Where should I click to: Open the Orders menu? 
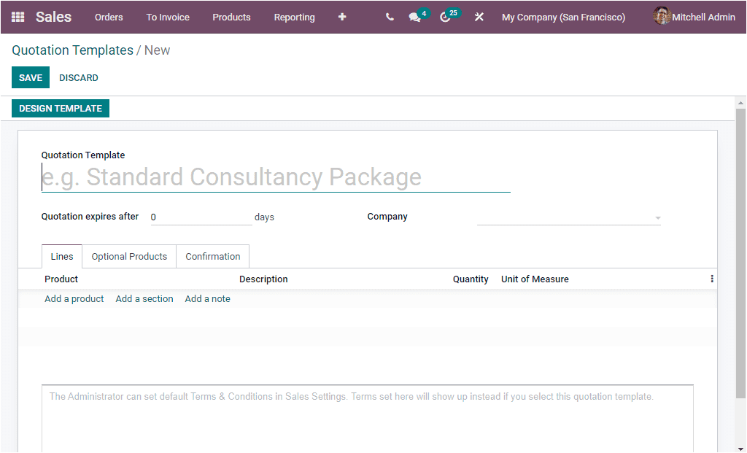[x=109, y=17]
